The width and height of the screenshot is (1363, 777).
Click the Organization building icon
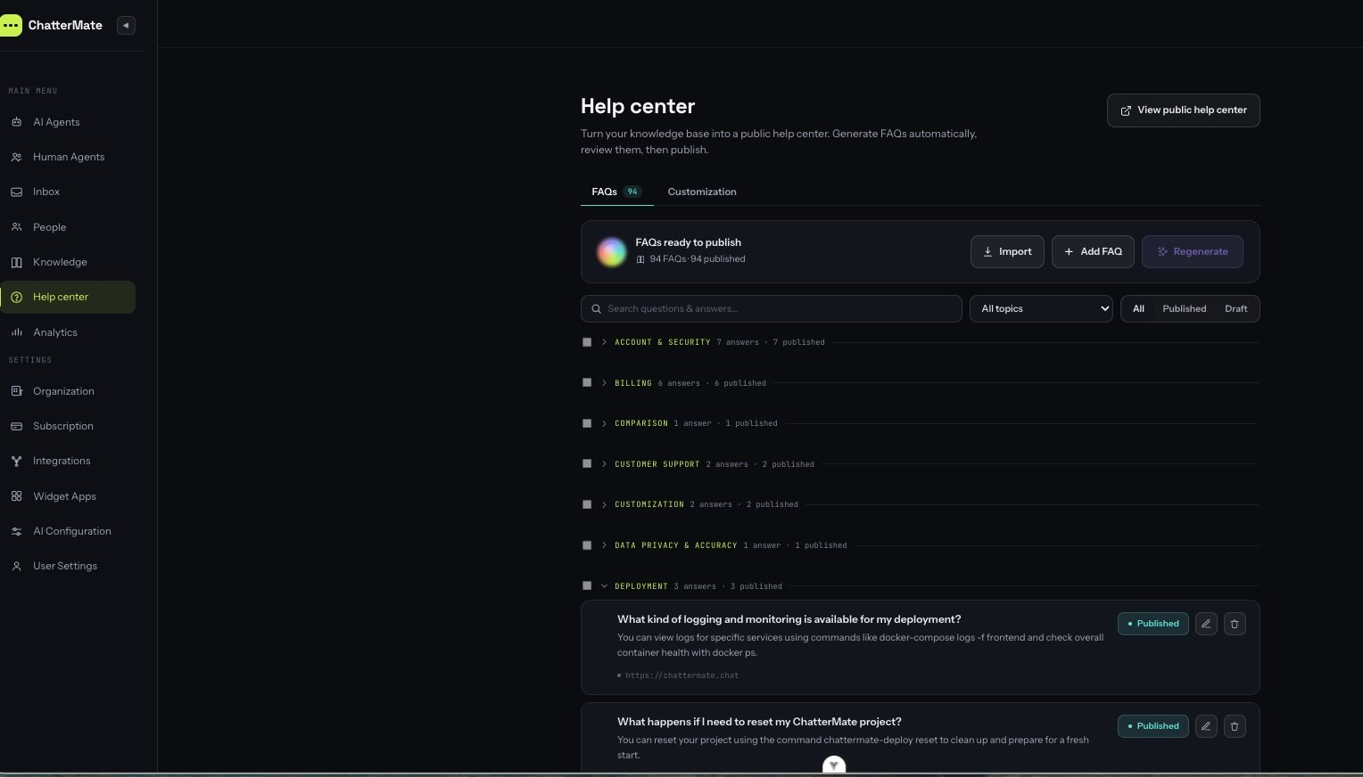coord(16,391)
